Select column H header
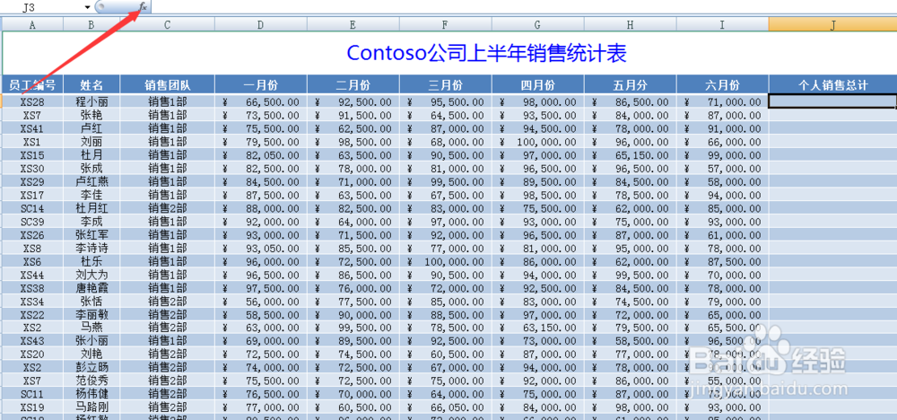Image resolution: width=897 pixels, height=420 pixels. 631,24
